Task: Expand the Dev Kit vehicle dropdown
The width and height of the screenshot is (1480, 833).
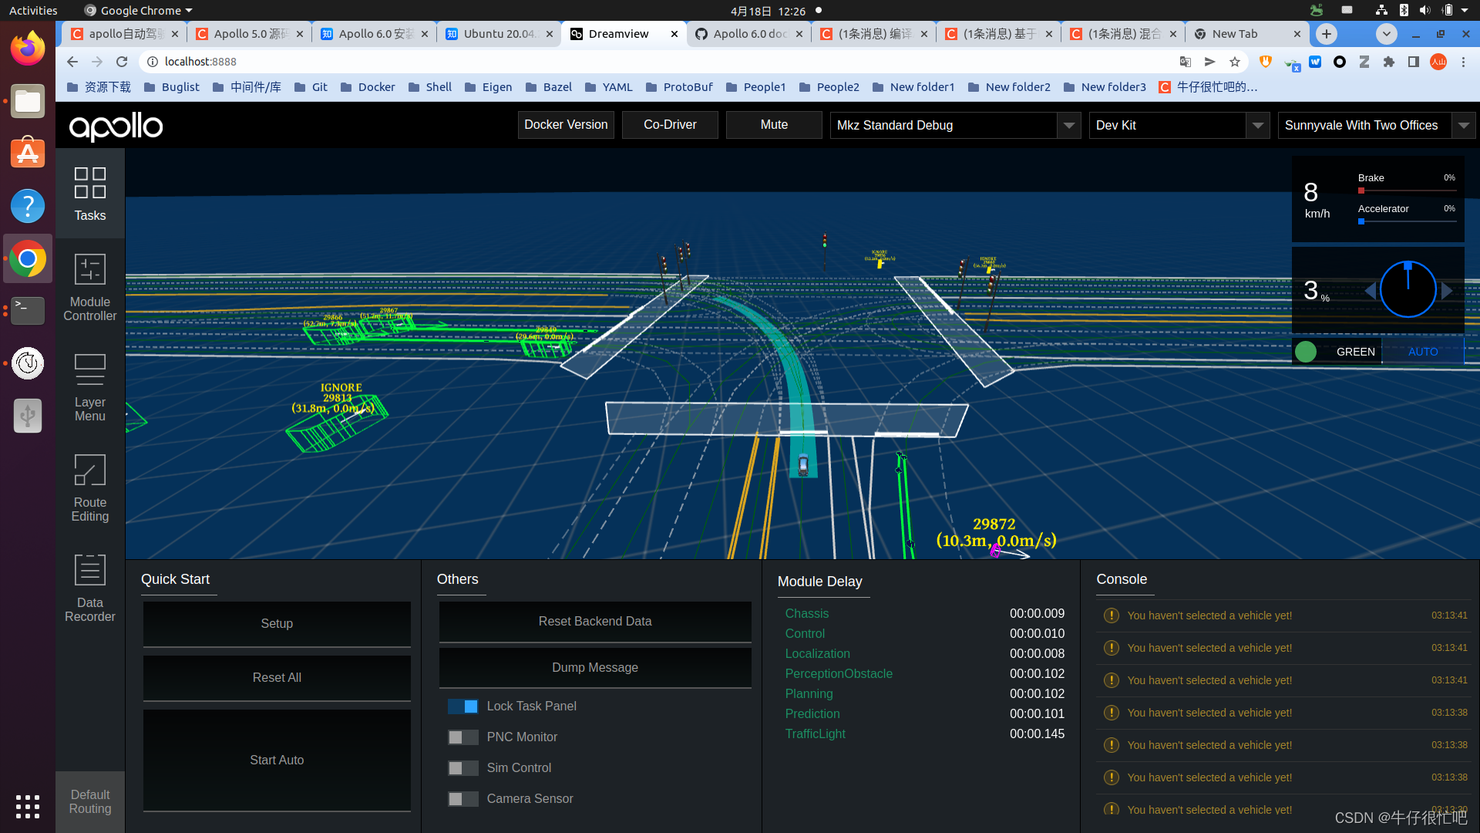Action: click(x=1257, y=125)
